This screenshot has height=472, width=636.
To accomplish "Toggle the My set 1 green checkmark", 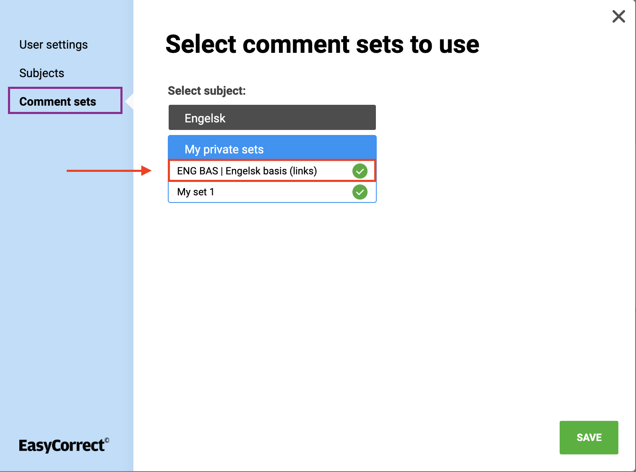I will 360,192.
